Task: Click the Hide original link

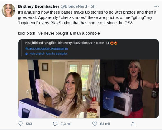Action: (x=37, y=54)
